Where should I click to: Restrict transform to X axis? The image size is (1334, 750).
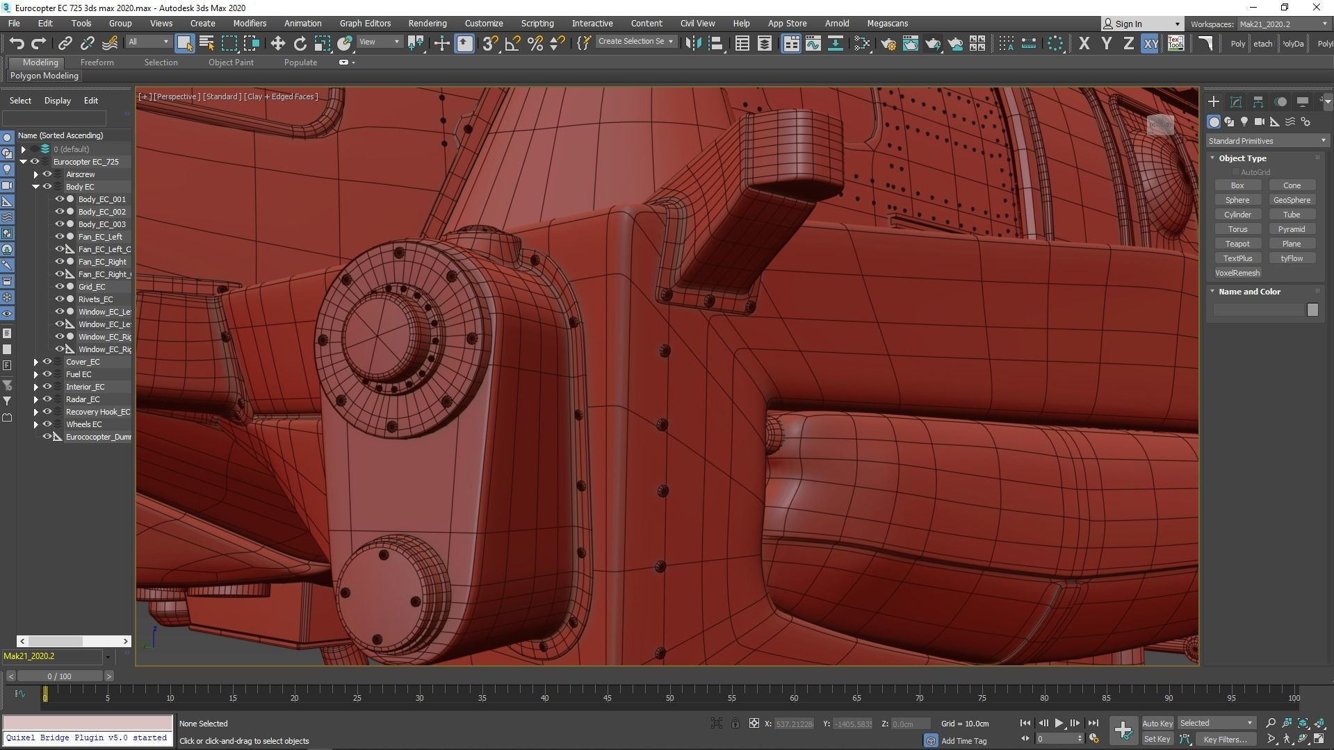(x=1084, y=44)
